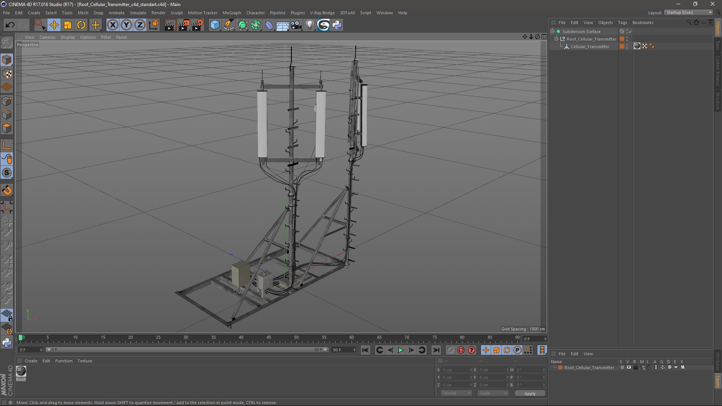This screenshot has width=722, height=406.
Task: Switch to Points mode in left sidebar
Action: 7,101
